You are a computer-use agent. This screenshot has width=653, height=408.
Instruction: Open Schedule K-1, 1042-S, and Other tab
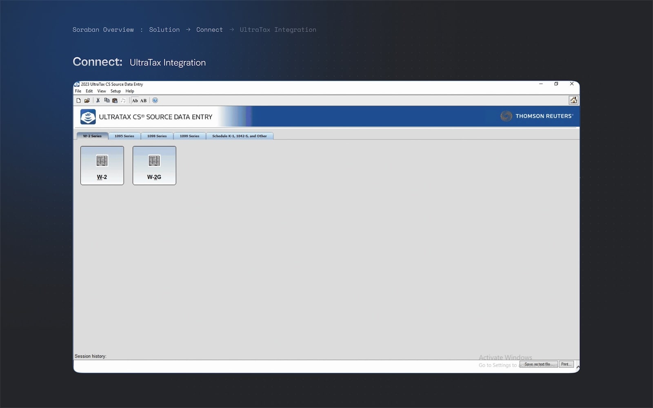(x=240, y=136)
